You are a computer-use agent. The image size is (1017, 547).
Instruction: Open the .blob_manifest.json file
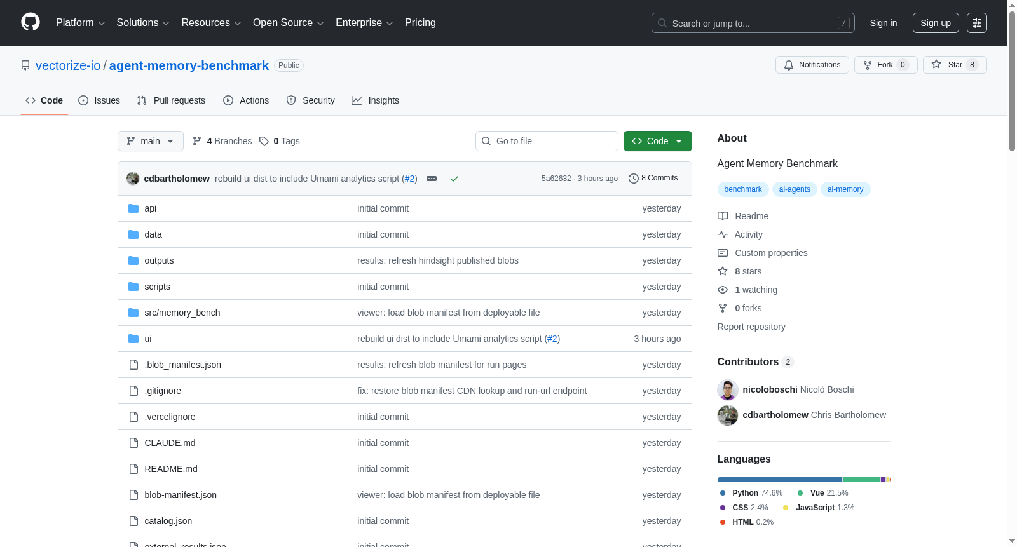click(x=183, y=365)
